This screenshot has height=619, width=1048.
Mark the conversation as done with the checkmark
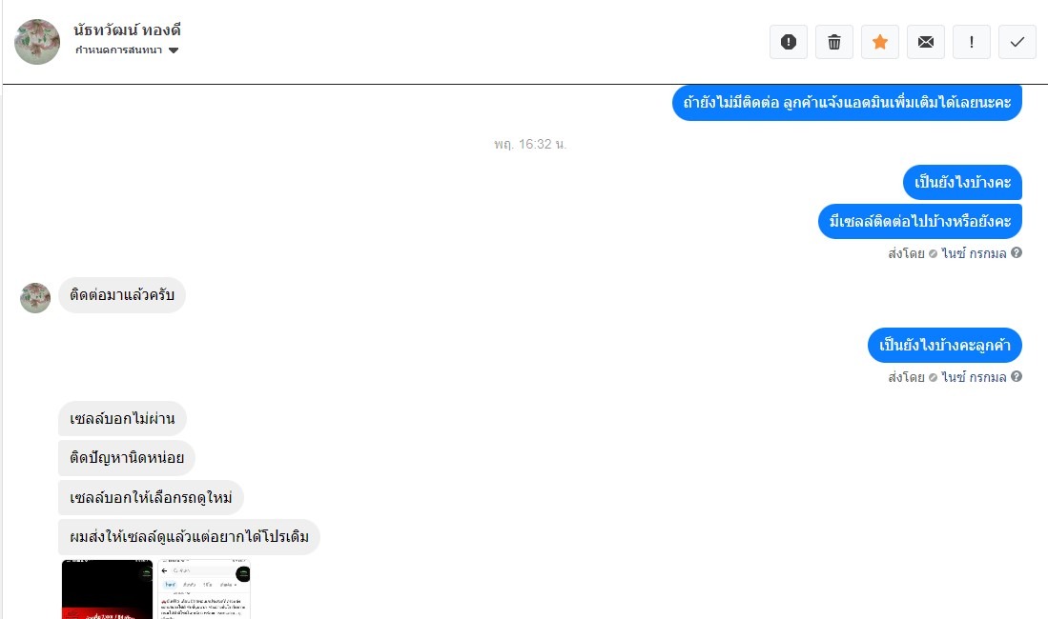point(1017,42)
